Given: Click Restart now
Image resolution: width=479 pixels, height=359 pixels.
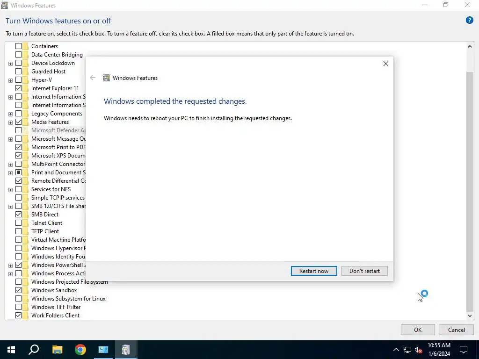Looking at the screenshot, I should (x=314, y=271).
